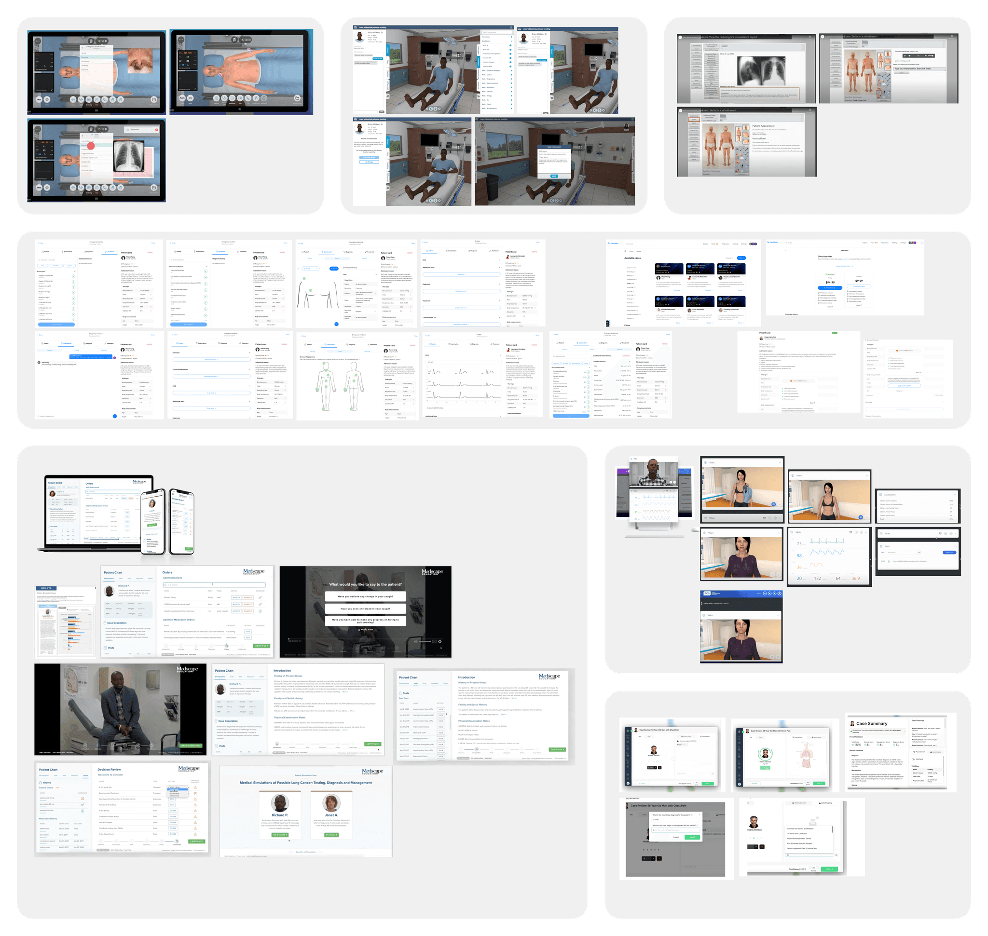The height and width of the screenshot is (936, 988).
Task: Toggle blue camera button in stethoscope Video panel
Action: click(x=774, y=504)
